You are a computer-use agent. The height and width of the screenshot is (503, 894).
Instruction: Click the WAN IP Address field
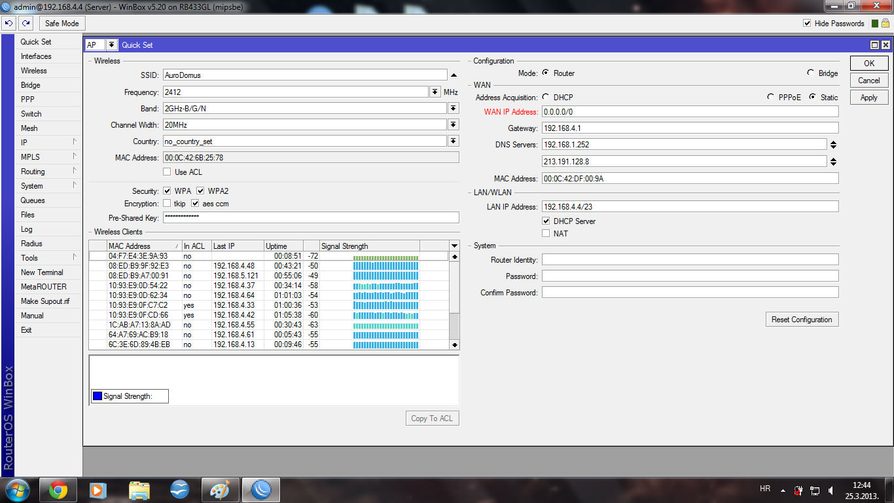point(690,112)
